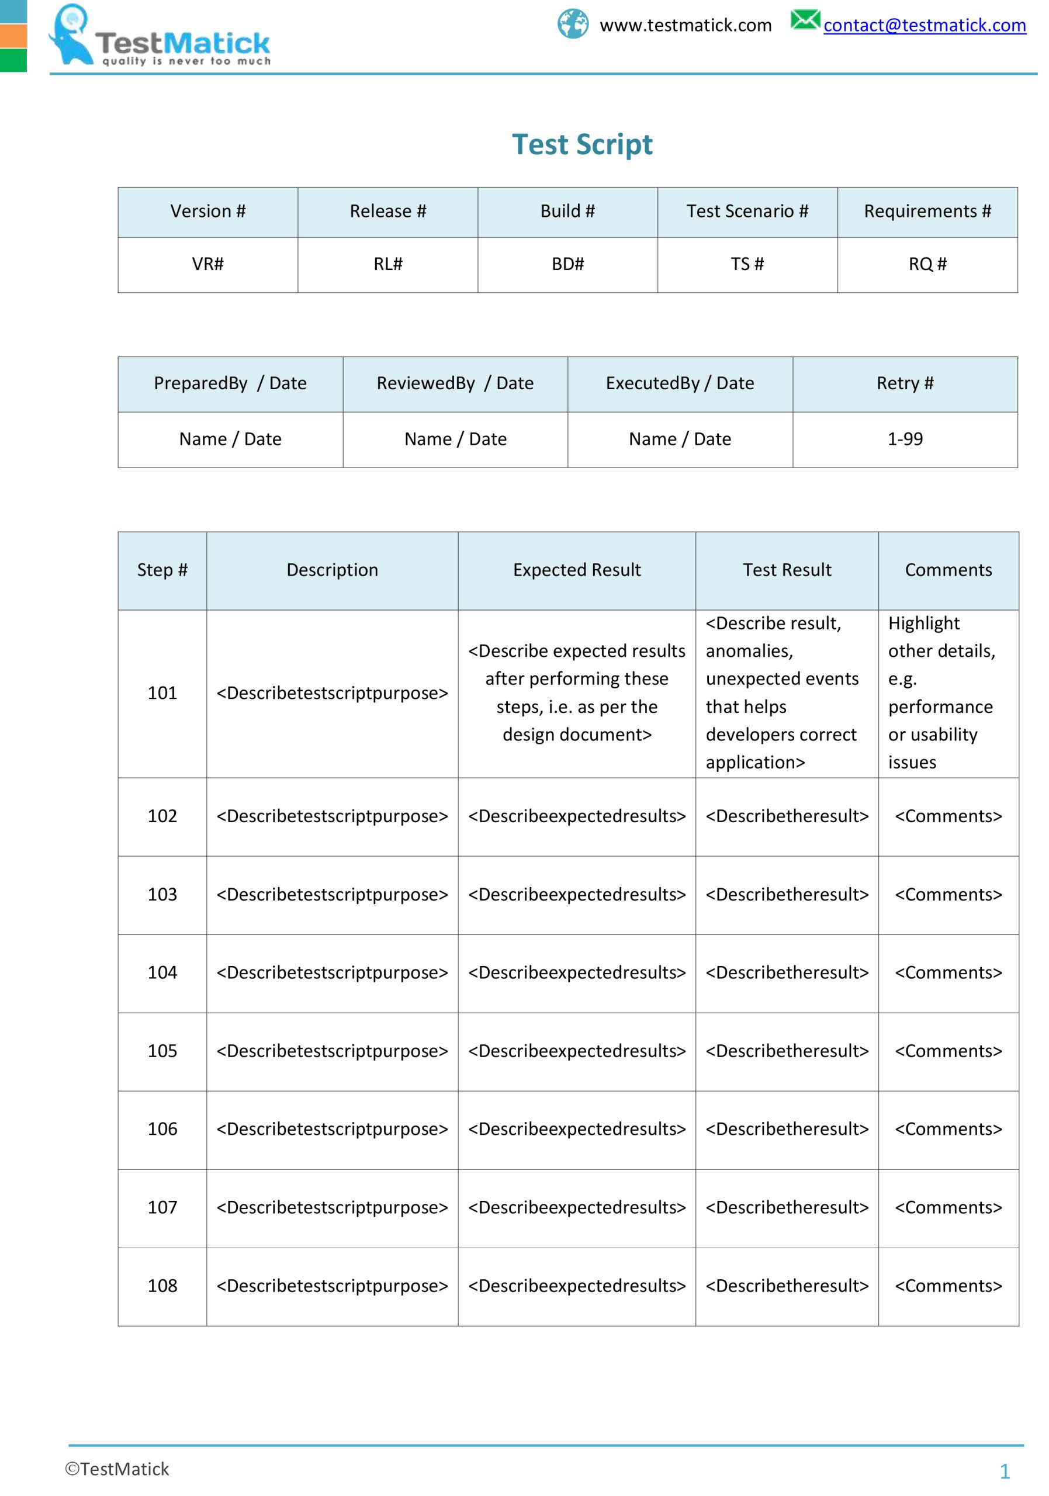Select the ExecutedBy / Date header

point(680,384)
